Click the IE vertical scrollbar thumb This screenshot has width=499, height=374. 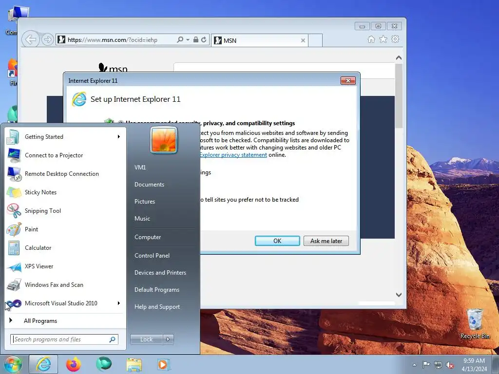pos(399,96)
